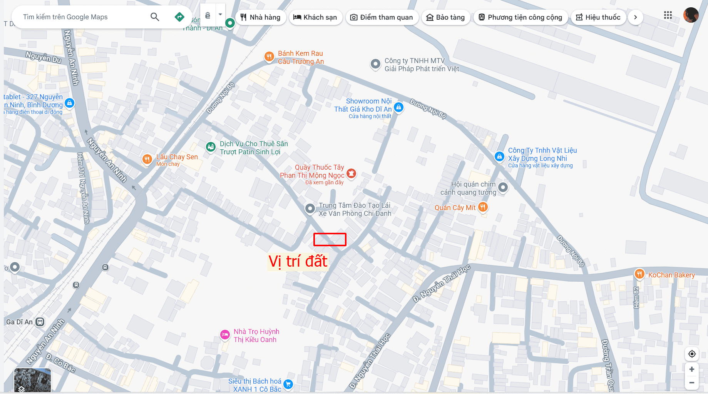
Task: Select the Hiệu thuốc category chip
Action: tap(598, 17)
